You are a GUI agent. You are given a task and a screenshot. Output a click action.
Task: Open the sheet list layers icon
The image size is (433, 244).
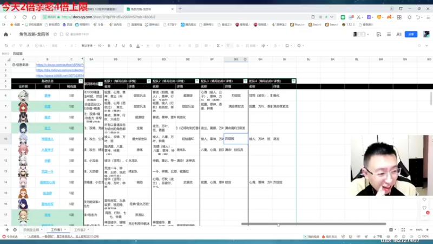point(15,230)
